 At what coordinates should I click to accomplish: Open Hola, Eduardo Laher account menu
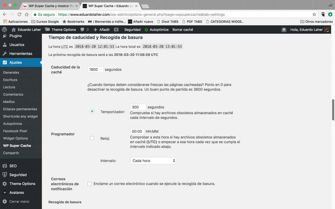click(309, 29)
